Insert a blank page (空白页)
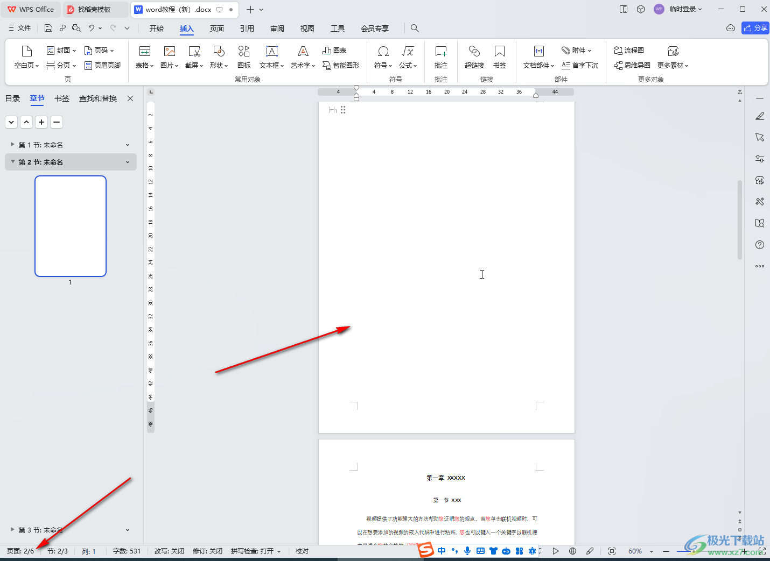 pos(26,58)
